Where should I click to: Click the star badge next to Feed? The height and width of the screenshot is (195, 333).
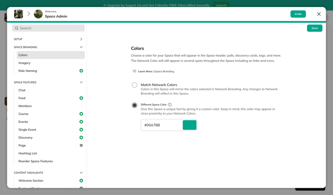81,98
